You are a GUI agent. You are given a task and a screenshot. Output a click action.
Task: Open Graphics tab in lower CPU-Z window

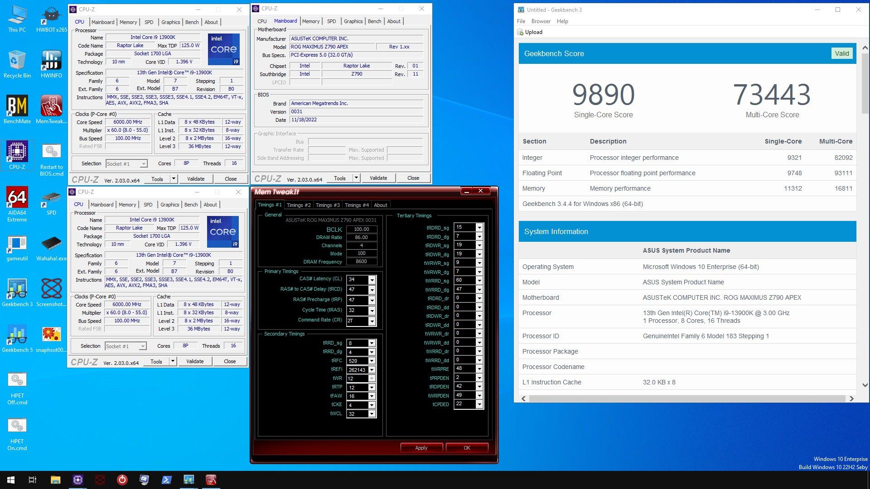pos(170,205)
